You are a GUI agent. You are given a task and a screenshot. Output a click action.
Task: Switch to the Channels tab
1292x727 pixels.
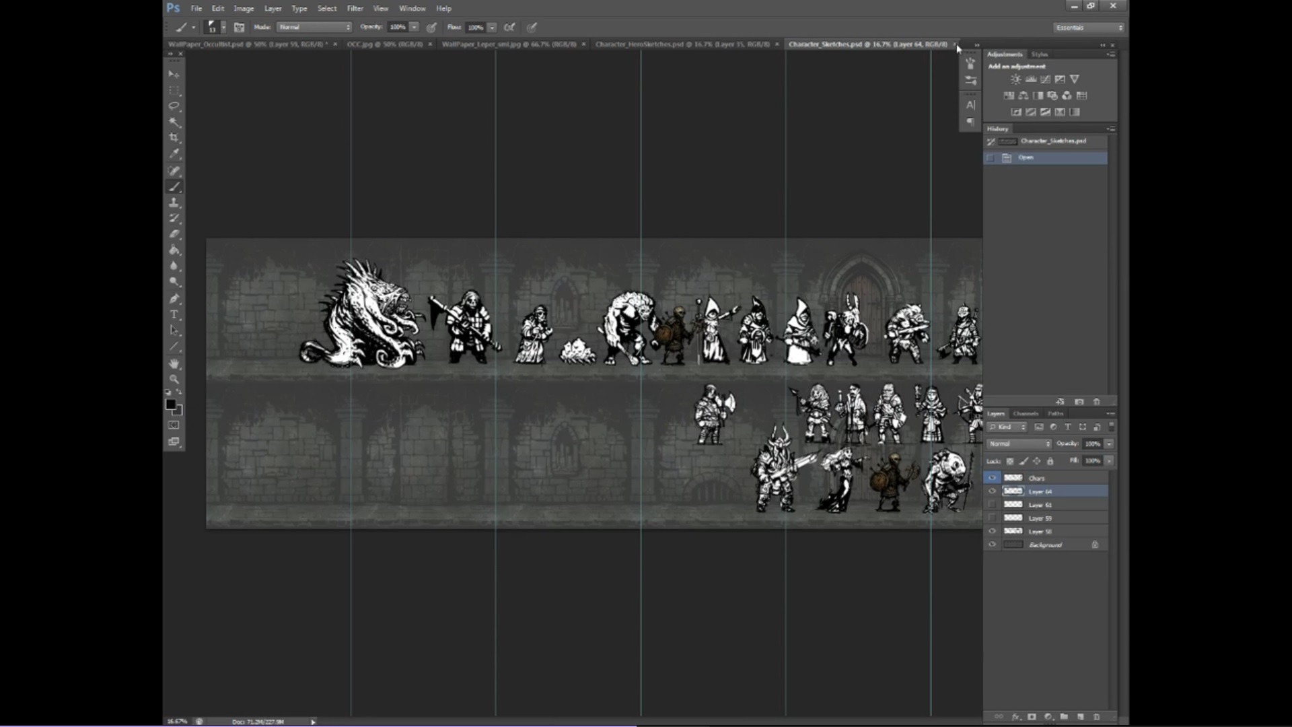[1026, 414]
